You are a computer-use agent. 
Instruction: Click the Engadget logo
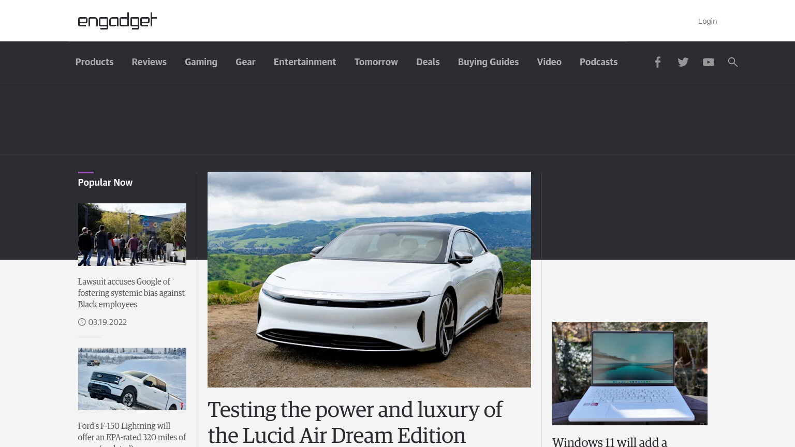tap(117, 21)
